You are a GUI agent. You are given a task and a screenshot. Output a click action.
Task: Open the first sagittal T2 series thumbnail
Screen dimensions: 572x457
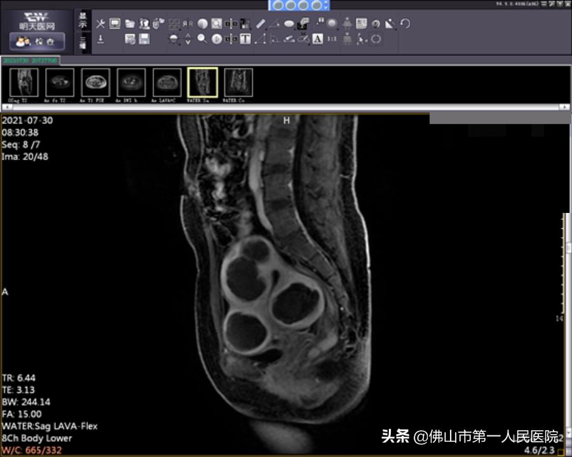pos(24,83)
